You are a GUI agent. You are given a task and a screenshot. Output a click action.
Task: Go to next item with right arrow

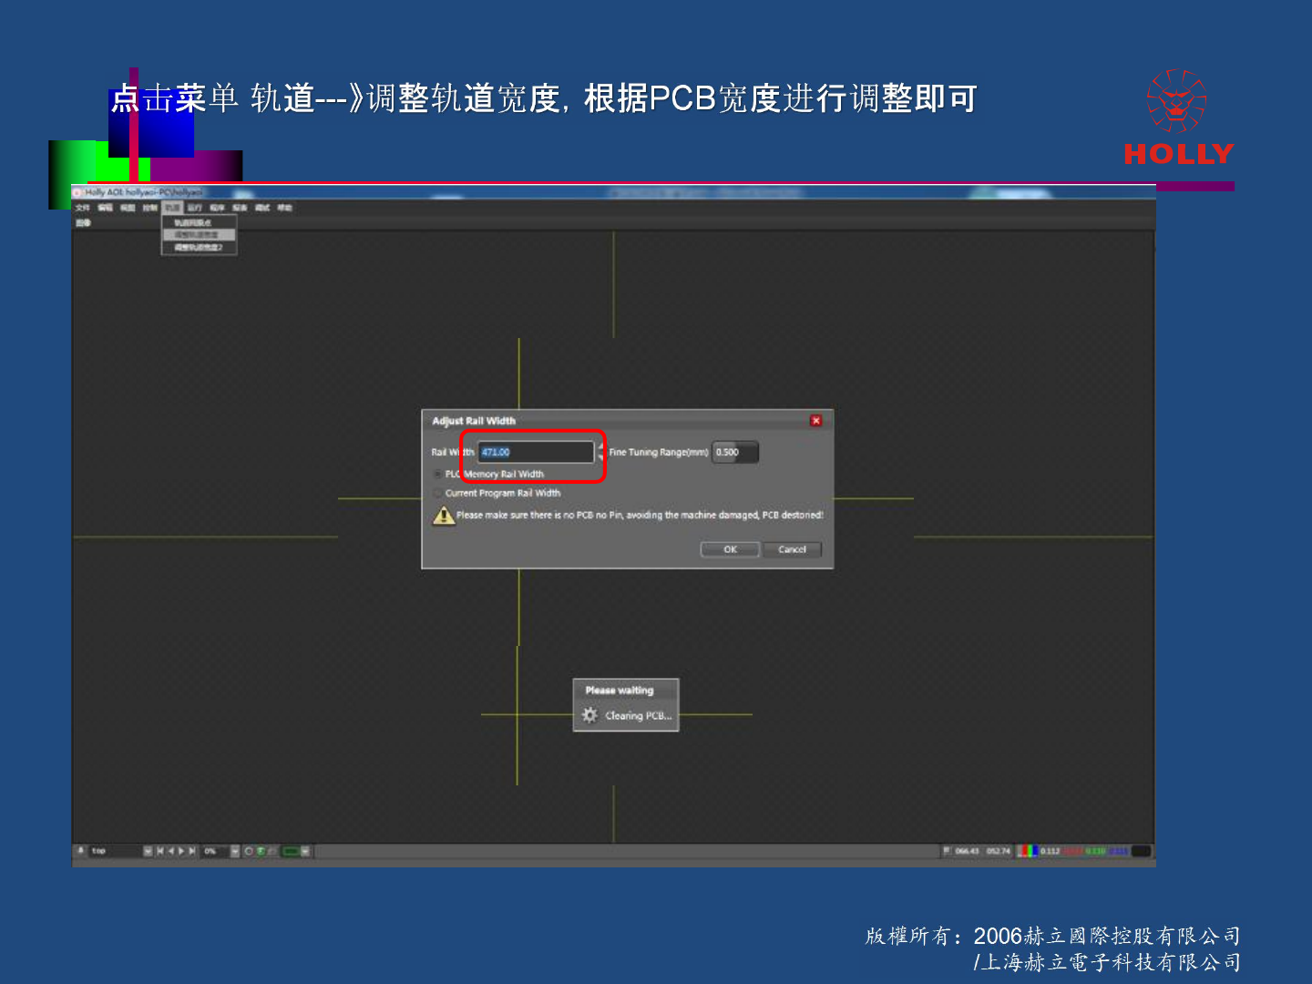tap(181, 851)
